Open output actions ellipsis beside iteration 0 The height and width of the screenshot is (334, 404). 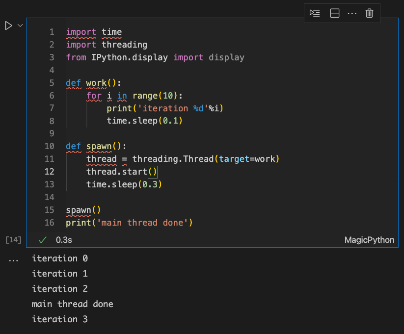click(13, 260)
